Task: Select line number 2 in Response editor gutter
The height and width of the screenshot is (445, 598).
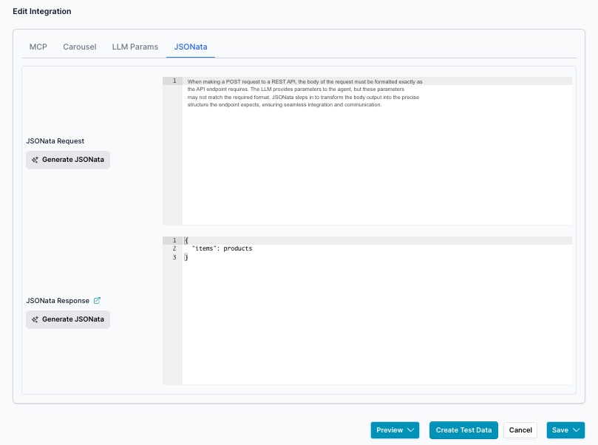Action: coord(174,249)
